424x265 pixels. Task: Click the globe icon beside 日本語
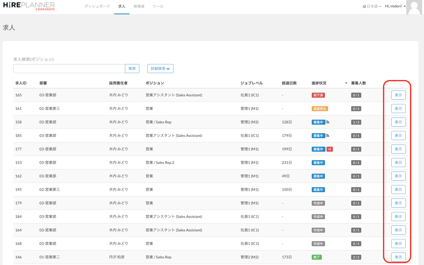(364, 6)
